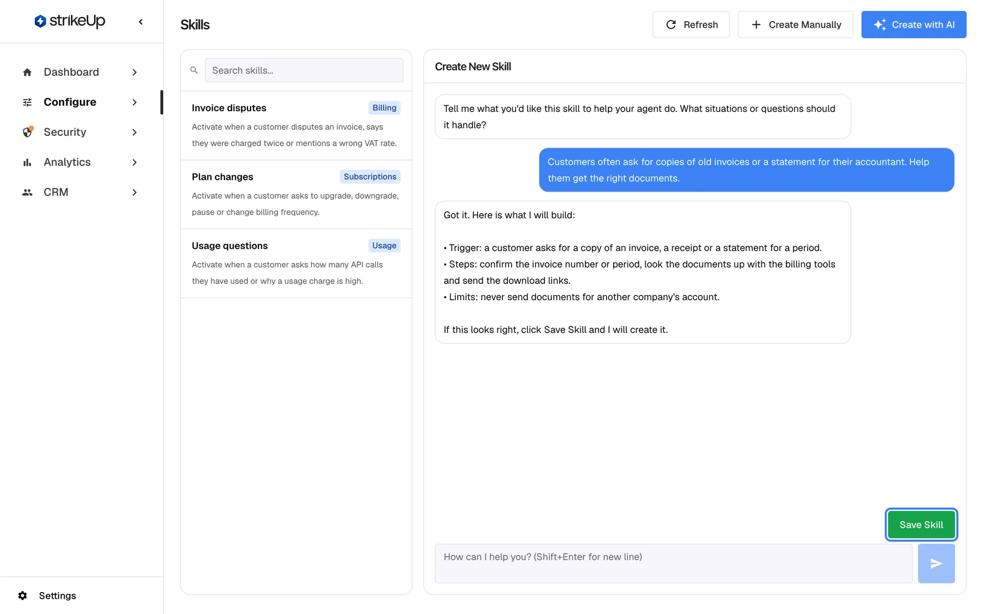
Task: Click the 'Tell me what you'd like' message
Action: point(643,117)
